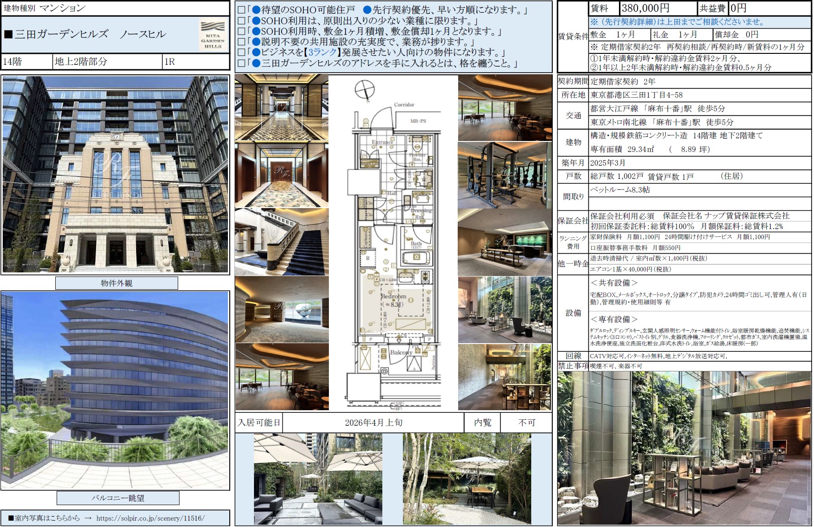Click the arrow icon before the solpir URL
814x527 pixels.
click(88, 518)
